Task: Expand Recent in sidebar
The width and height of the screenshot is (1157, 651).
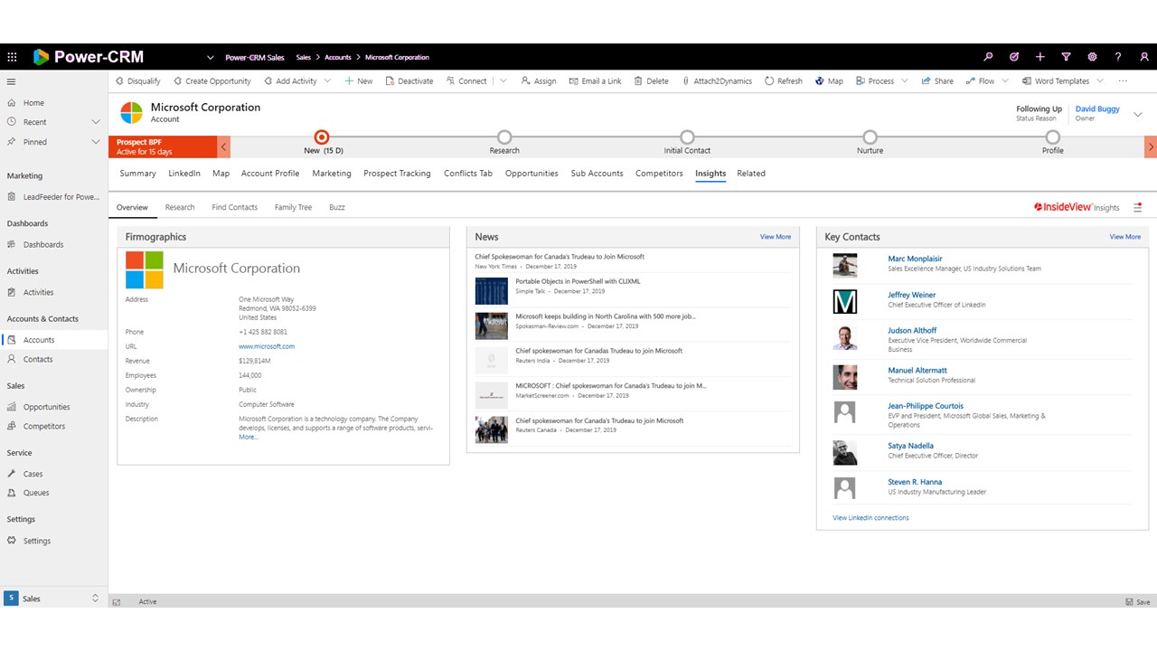Action: pos(96,122)
